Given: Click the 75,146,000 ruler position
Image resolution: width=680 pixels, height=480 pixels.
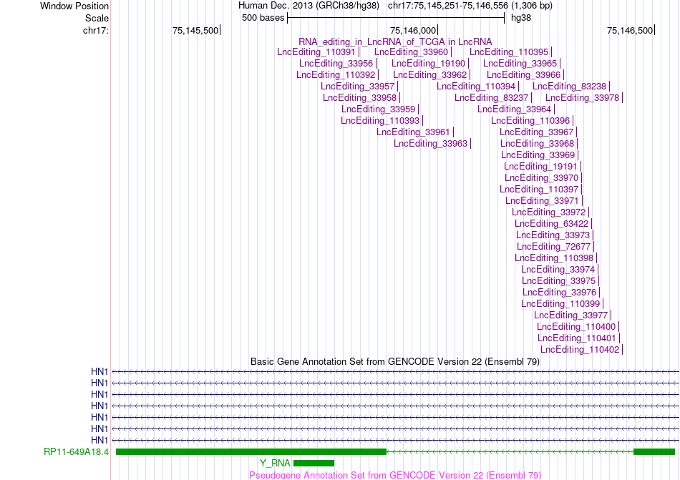Looking at the screenshot, I should (413, 30).
